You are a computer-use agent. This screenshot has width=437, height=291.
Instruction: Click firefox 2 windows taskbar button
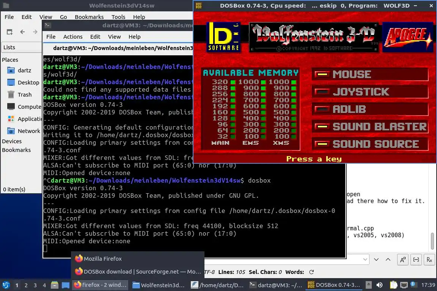(x=101, y=285)
